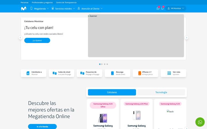Click the Pasarme de Prepago icon
The height and width of the screenshot is (129, 207).
click(x=82, y=73)
